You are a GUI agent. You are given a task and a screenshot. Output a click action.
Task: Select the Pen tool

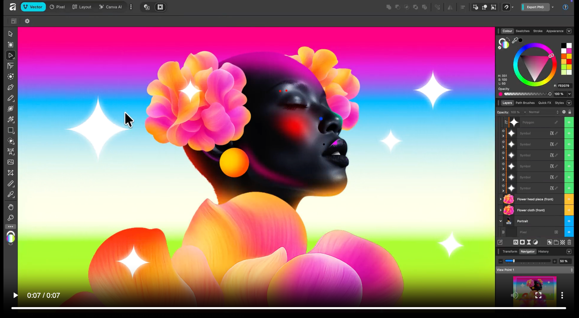(x=10, y=87)
